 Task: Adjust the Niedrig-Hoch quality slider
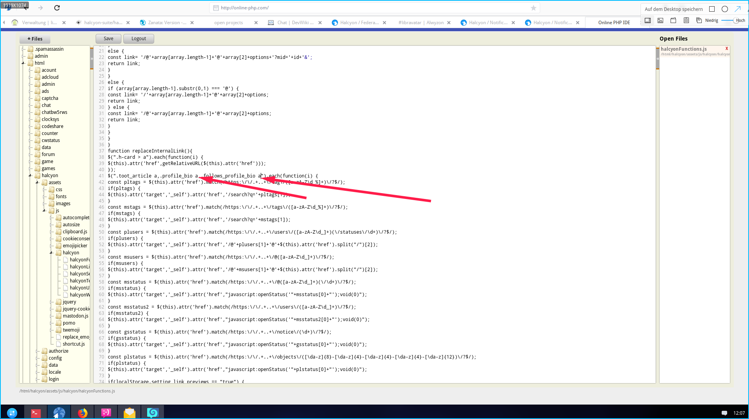[728, 21]
